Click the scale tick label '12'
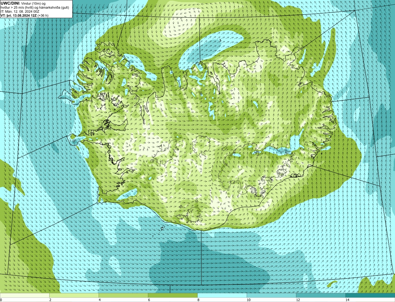The image size is (395, 302). point(298,300)
